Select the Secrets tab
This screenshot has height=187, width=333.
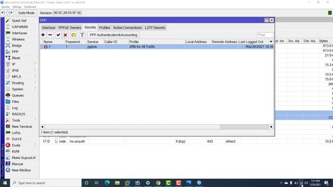click(x=90, y=28)
